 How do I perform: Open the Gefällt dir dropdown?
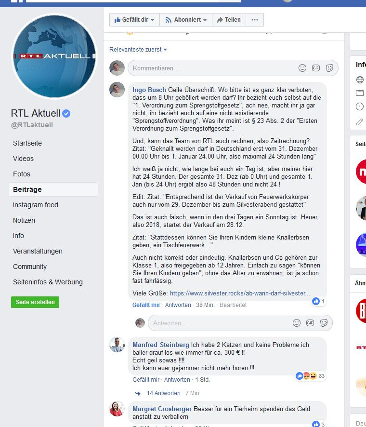point(134,20)
